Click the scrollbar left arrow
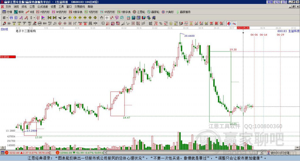Screen dimensions: 300x161 pyautogui.click(x=105, y=153)
